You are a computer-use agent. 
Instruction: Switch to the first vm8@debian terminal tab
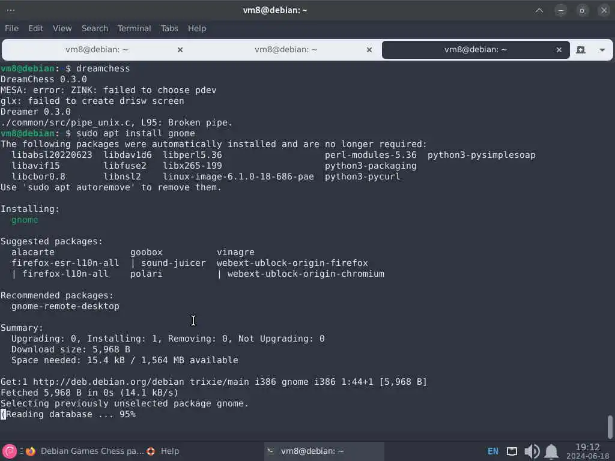(x=97, y=49)
